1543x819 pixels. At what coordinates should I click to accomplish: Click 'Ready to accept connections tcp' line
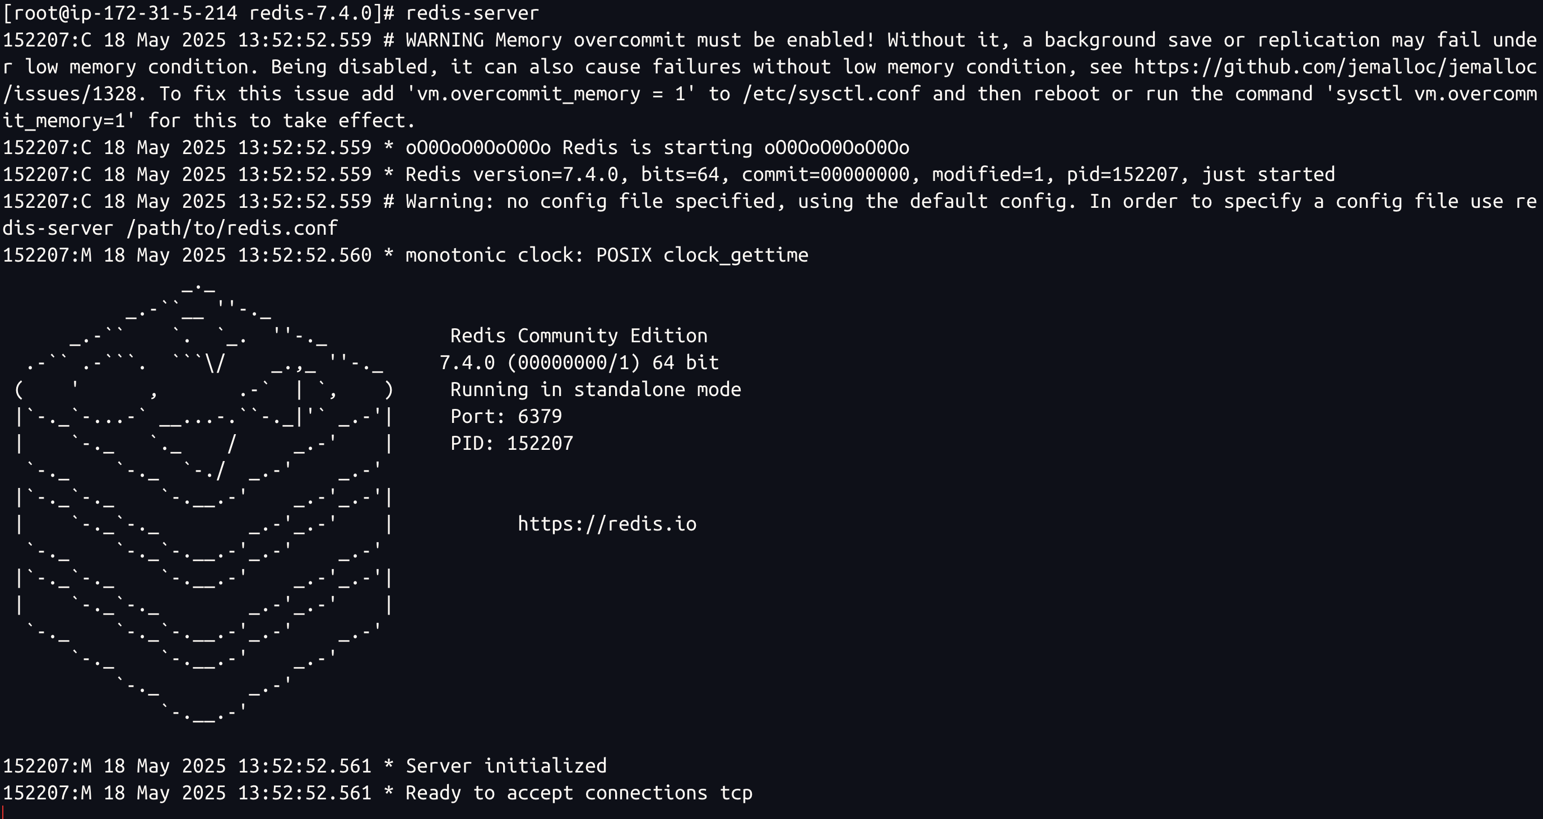coord(378,793)
